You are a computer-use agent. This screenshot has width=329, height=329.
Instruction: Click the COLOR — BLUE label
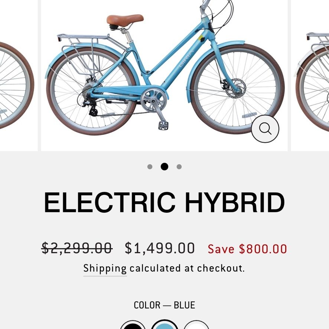(x=164, y=305)
